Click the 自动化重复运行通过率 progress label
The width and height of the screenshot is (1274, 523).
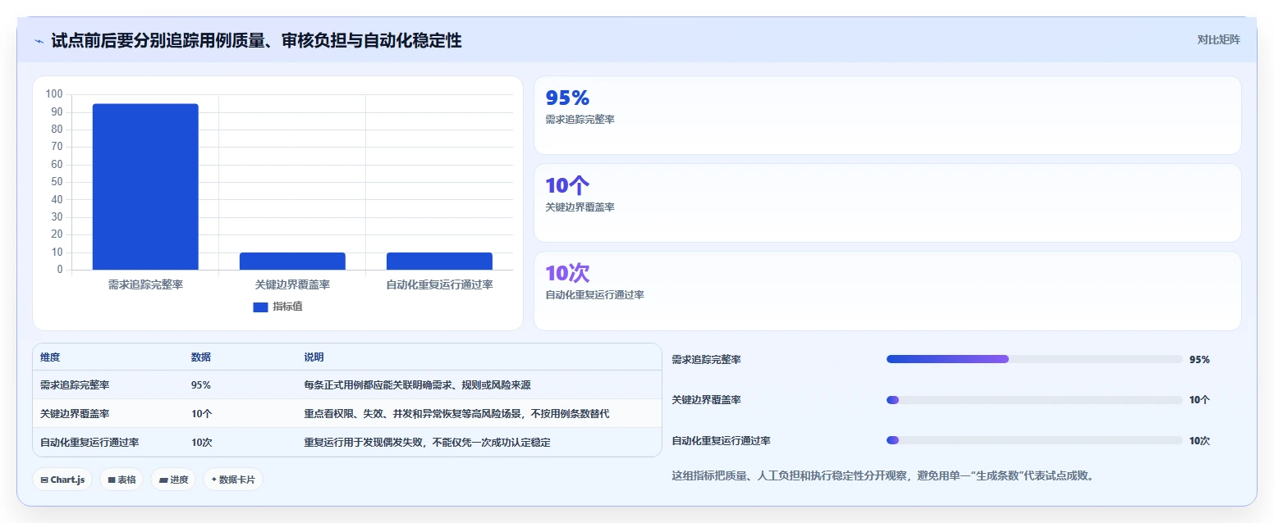click(x=722, y=441)
